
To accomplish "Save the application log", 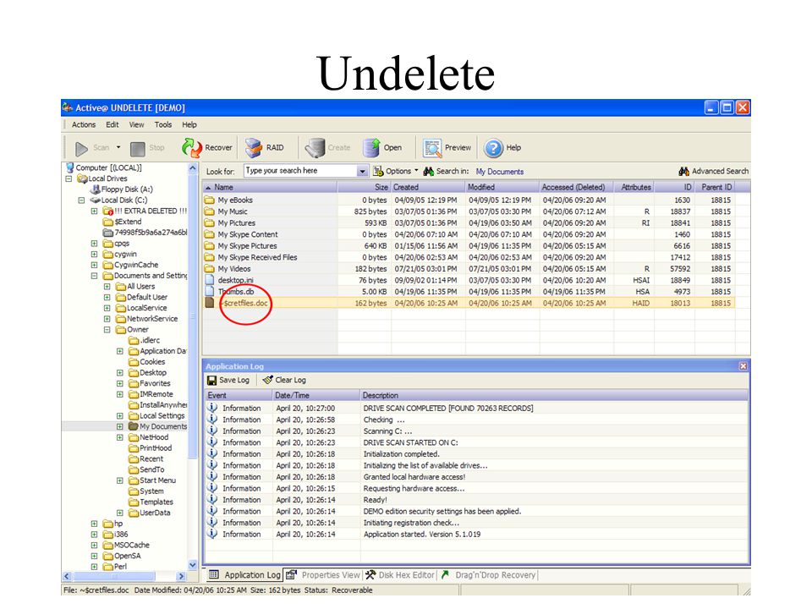I will click(x=228, y=380).
